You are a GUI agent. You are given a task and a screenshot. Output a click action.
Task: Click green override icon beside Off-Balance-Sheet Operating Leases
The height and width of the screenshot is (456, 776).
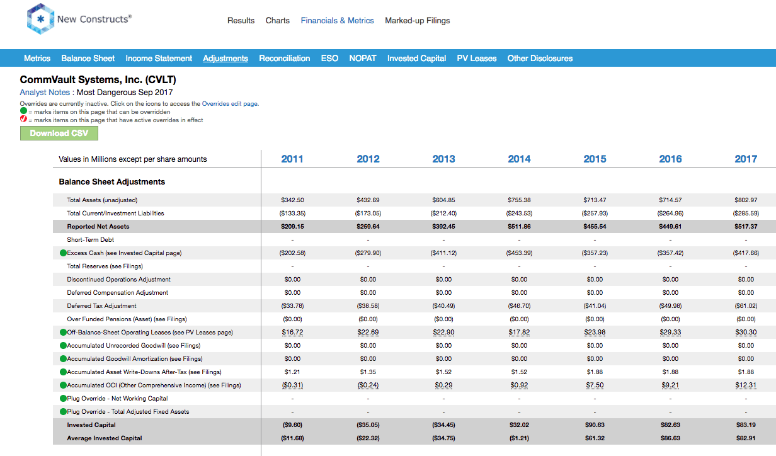coord(63,333)
